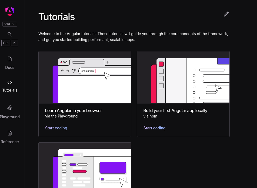Click Start coding under the npm tutorial

(154, 128)
